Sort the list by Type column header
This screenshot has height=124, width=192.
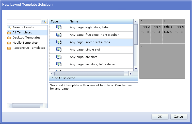coord(58,22)
